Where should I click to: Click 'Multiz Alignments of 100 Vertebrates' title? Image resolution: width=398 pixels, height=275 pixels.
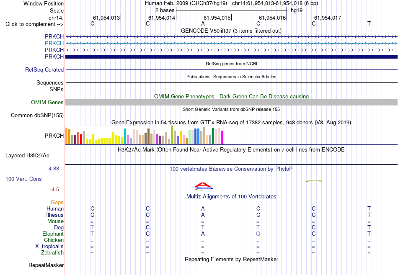coord(231,197)
